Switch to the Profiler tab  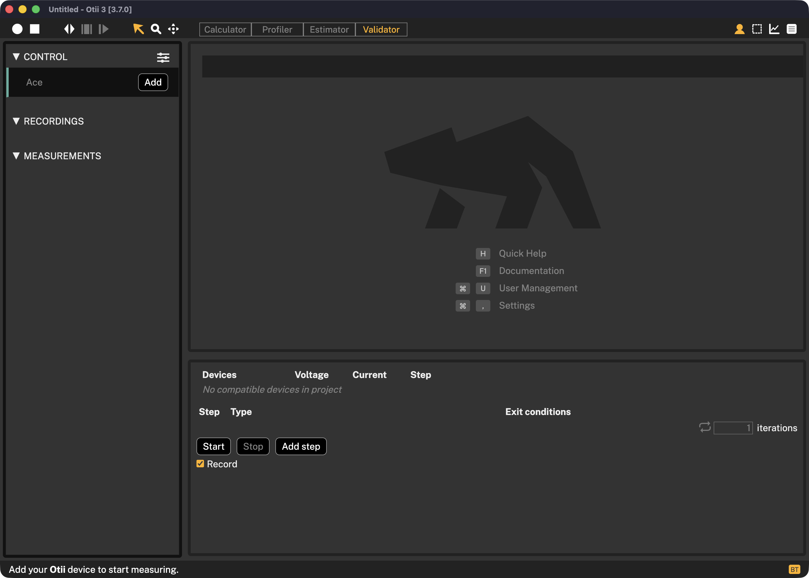click(x=277, y=29)
